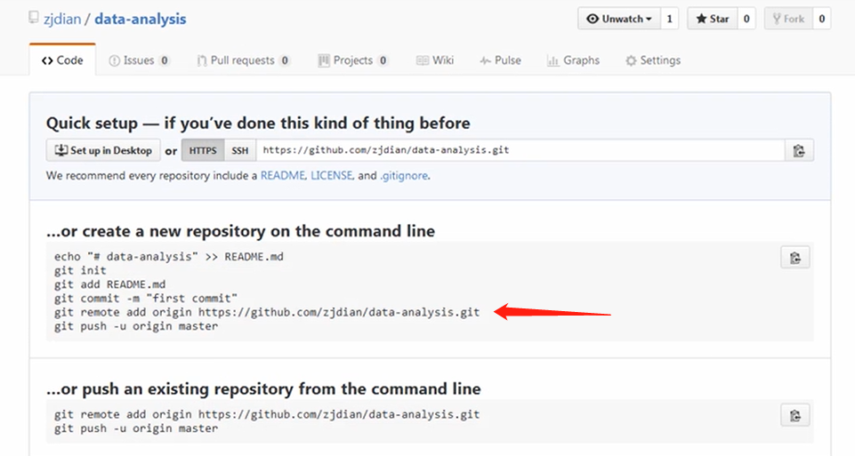This screenshot has width=855, height=456.
Task: Click the 'push an existing repository' heading
Action: click(x=263, y=389)
